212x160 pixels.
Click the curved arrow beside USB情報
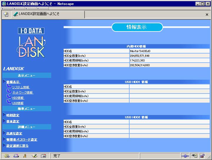9,102
